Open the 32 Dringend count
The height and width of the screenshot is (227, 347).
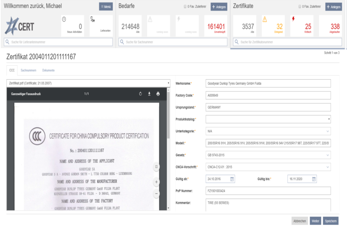point(280,26)
